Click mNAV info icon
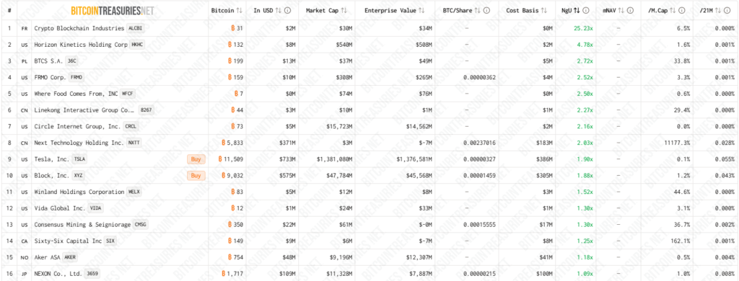The image size is (739, 281). point(631,10)
